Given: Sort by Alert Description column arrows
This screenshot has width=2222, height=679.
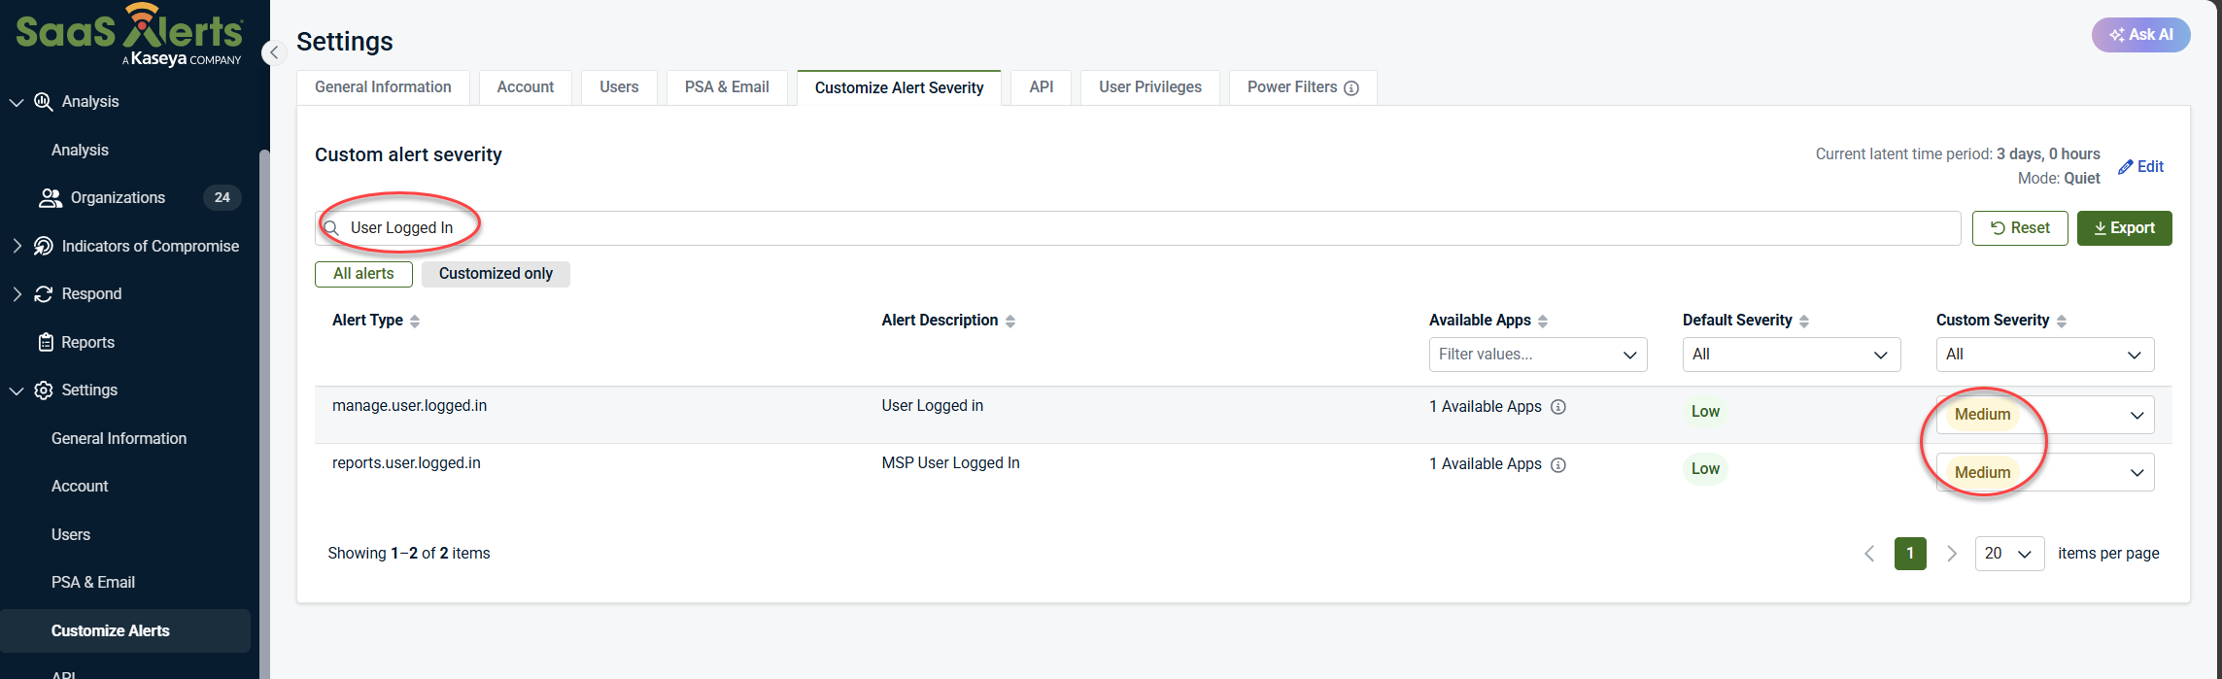Looking at the screenshot, I should tap(1010, 322).
